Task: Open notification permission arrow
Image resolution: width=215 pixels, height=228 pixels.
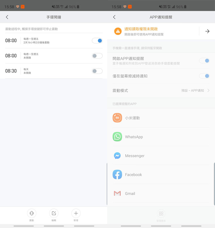Action: (x=207, y=31)
